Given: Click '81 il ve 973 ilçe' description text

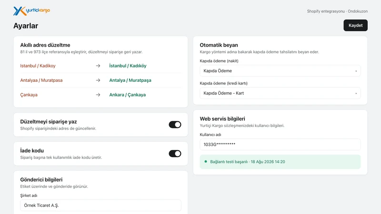Looking at the screenshot, I should coord(81,52).
